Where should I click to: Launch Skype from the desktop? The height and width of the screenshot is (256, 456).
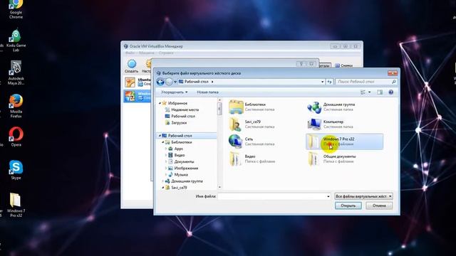pos(16,169)
